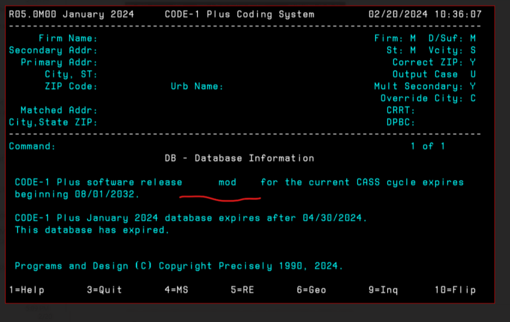The height and width of the screenshot is (322, 510).
Task: Select the D/Suf option value M
Action: click(x=473, y=39)
